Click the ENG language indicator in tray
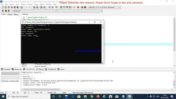 coord(158,97)
